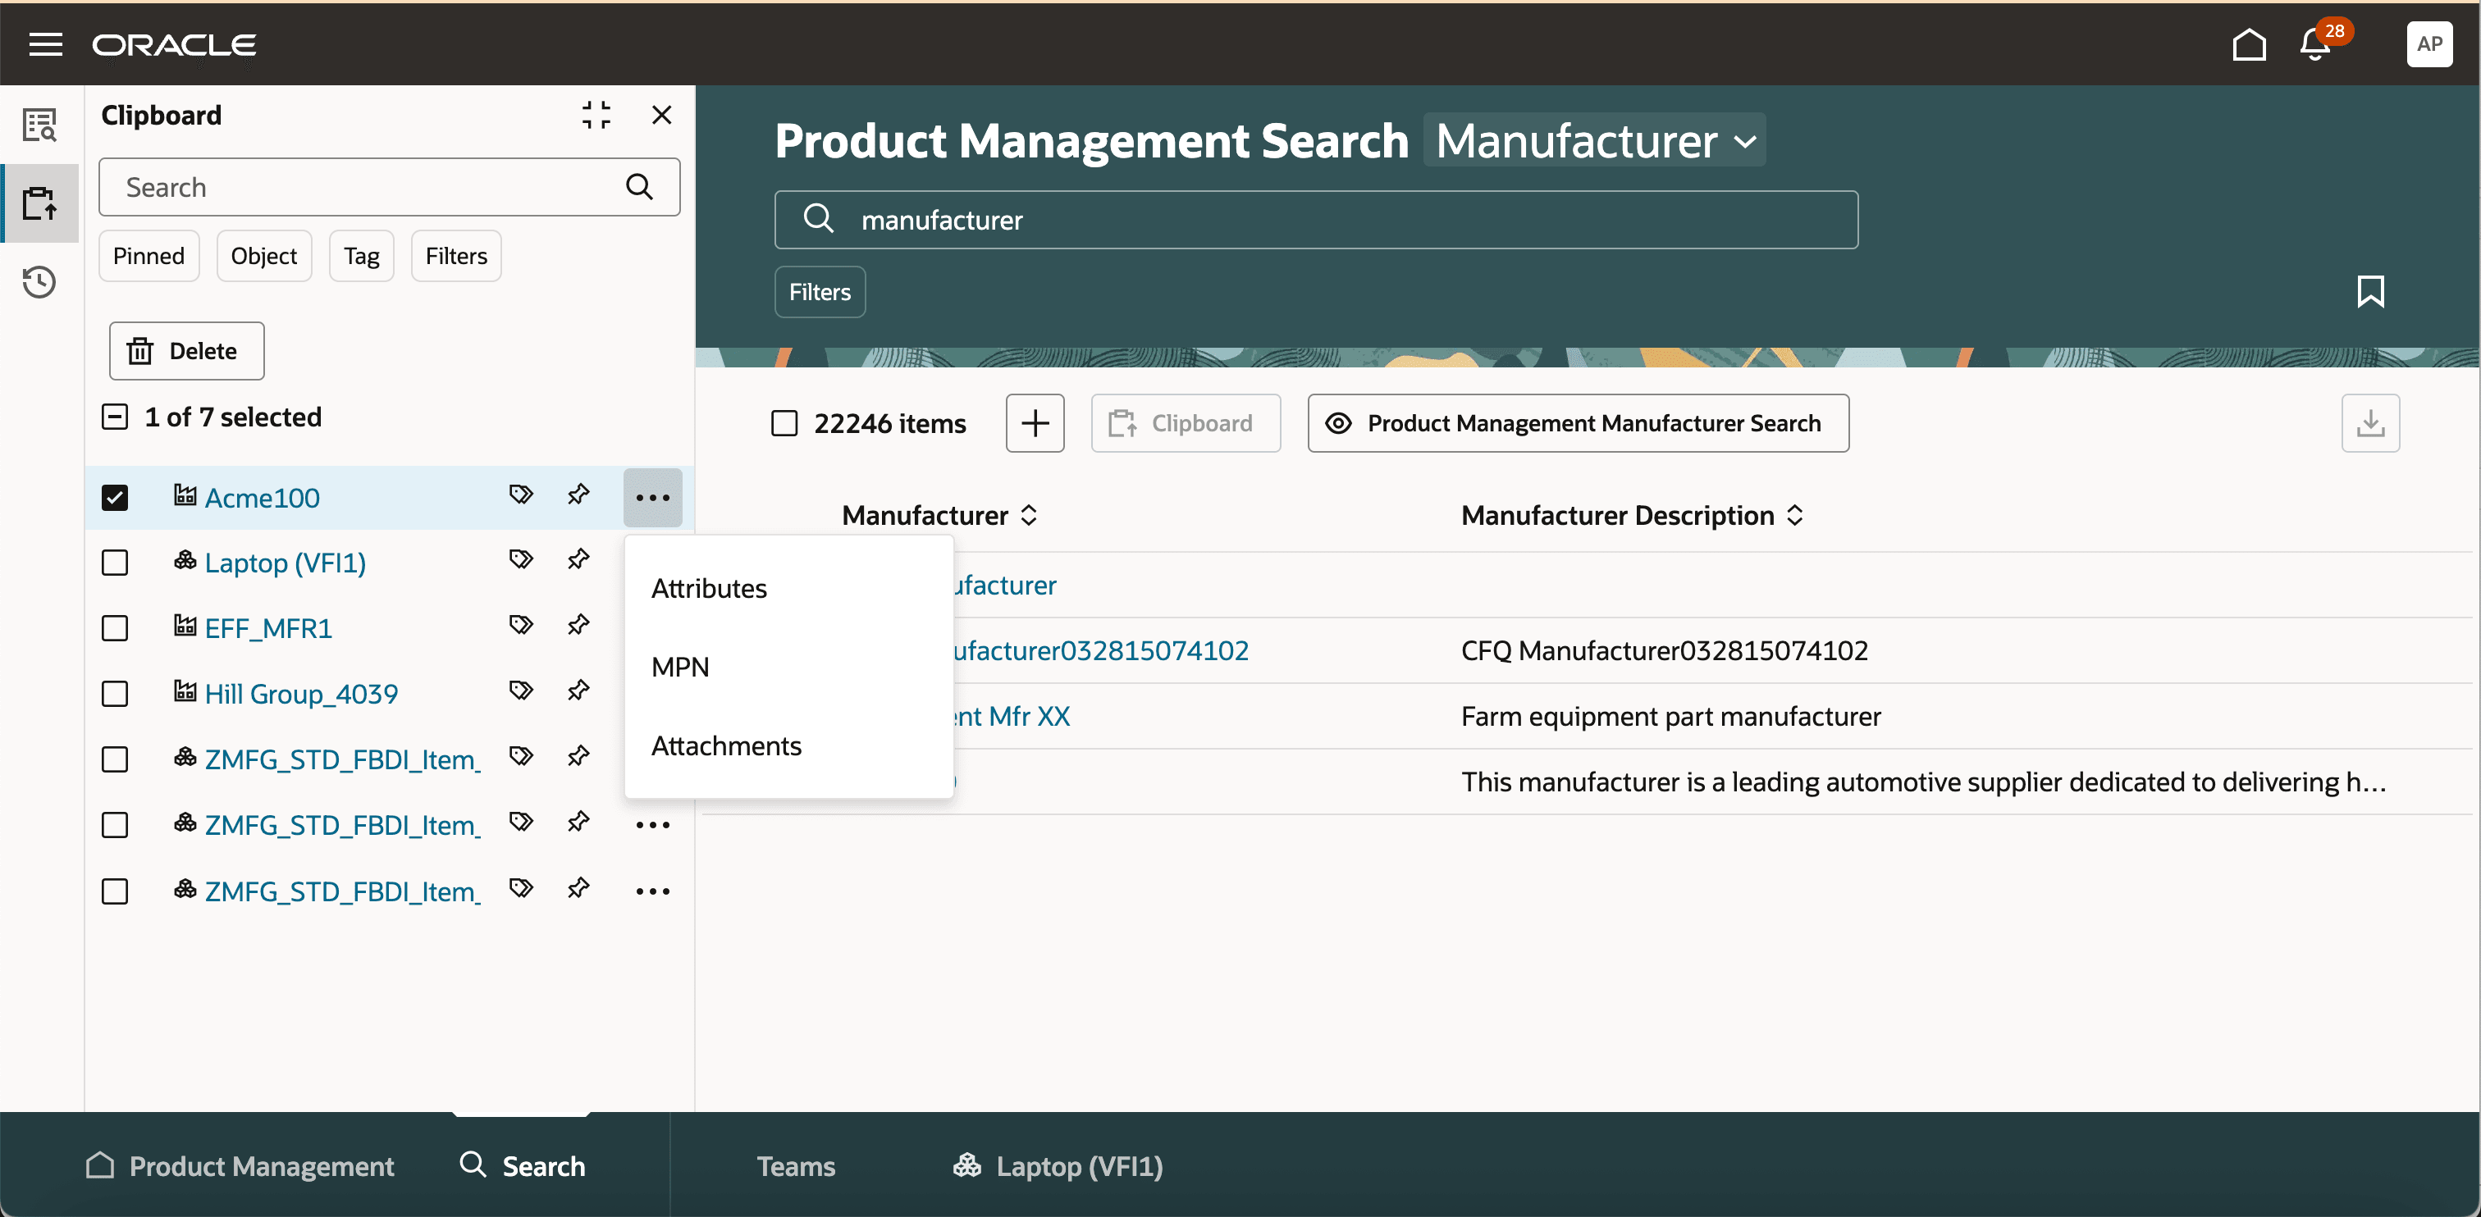Select the clipboard icon in the left sidebar
This screenshot has height=1217, width=2481.
[x=39, y=203]
